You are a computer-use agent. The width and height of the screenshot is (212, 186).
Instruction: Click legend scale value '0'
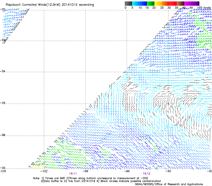pyautogui.click(x=125, y=8)
